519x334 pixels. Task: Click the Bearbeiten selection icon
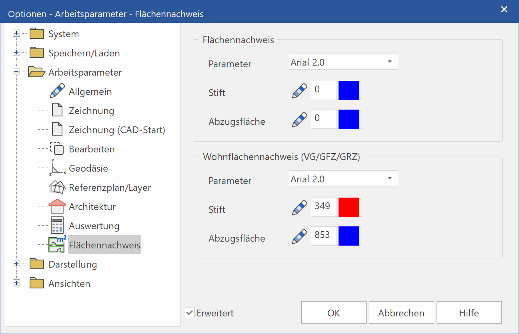(57, 149)
